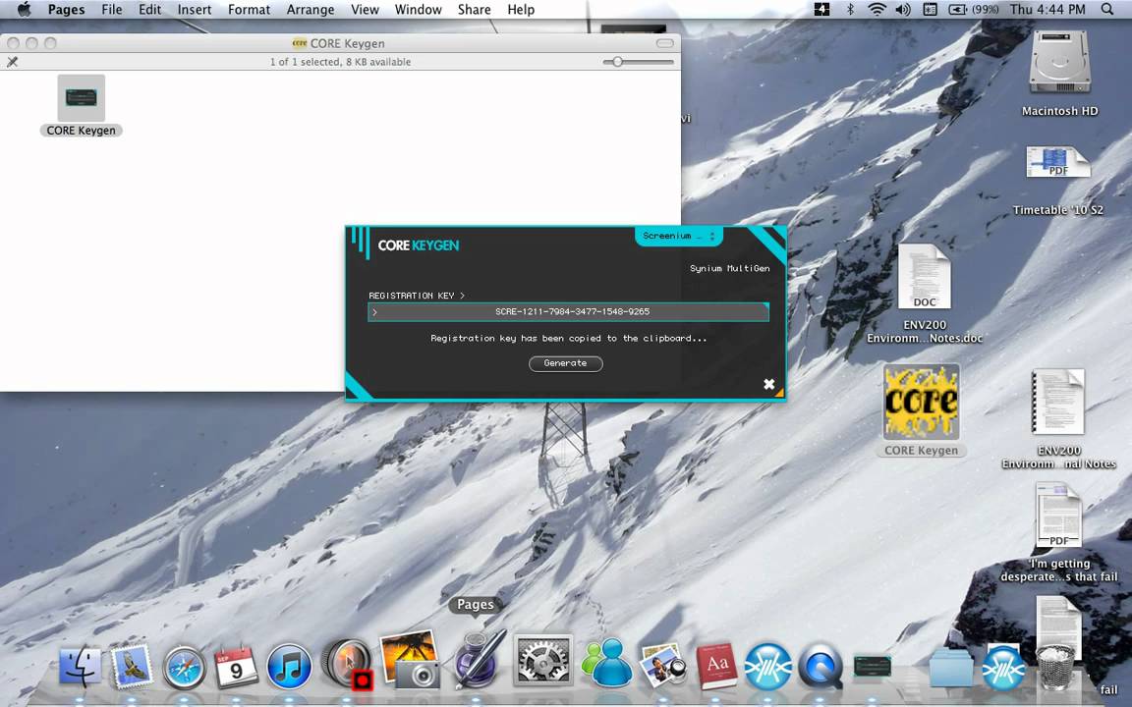Open the Pages application menu
The height and width of the screenshot is (707, 1132).
tap(67, 10)
